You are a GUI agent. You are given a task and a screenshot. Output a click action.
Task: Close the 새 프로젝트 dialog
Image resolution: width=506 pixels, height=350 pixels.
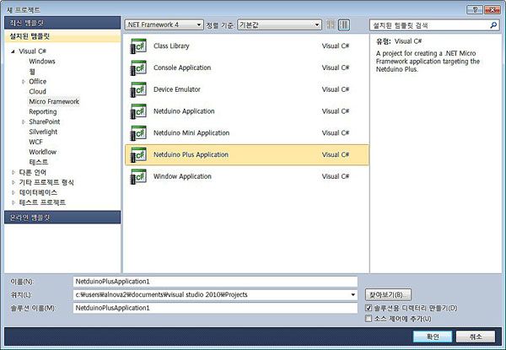493,9
